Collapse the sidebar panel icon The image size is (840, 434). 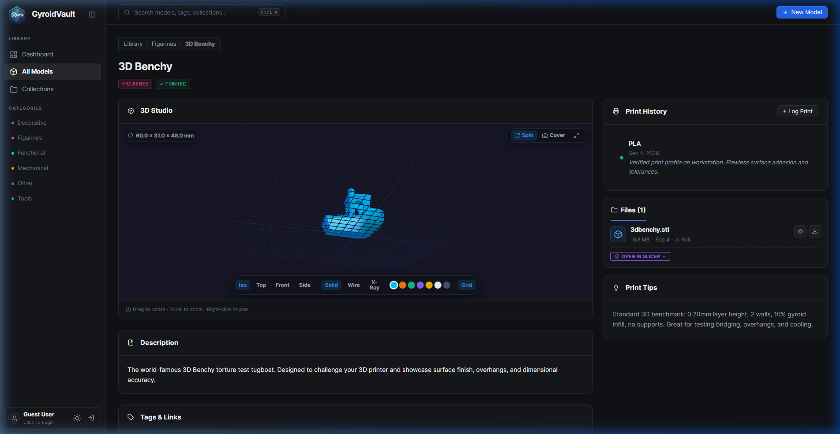click(92, 15)
